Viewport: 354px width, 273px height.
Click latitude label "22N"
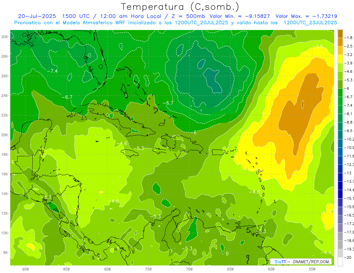click(5, 115)
